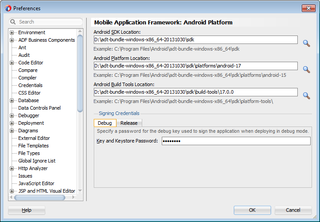Image resolution: width=320 pixels, height=222 pixels.
Task: Select Compare preferences category
Action: click(28, 70)
